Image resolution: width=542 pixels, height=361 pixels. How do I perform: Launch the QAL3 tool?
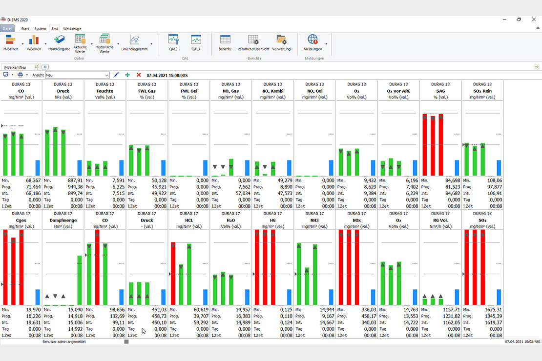[x=196, y=42]
